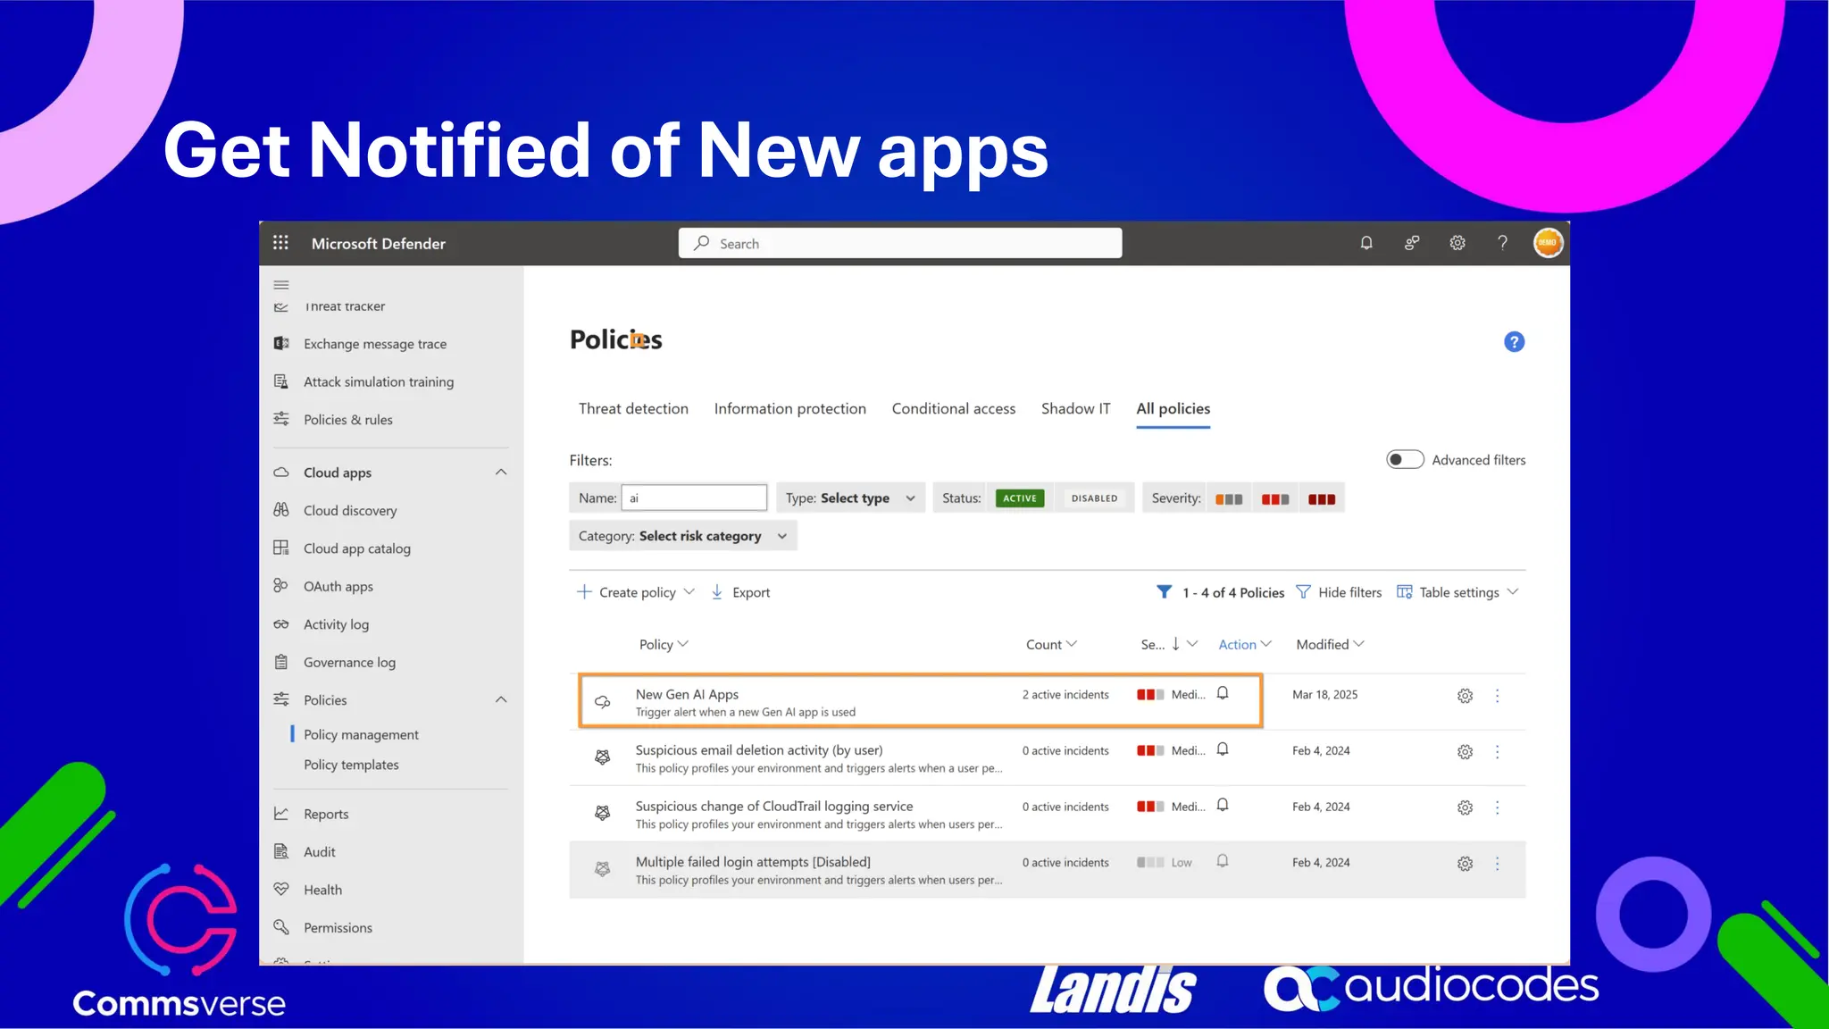Image resolution: width=1829 pixels, height=1029 pixels.
Task: Open the Type Select type dropdown
Action: [849, 498]
